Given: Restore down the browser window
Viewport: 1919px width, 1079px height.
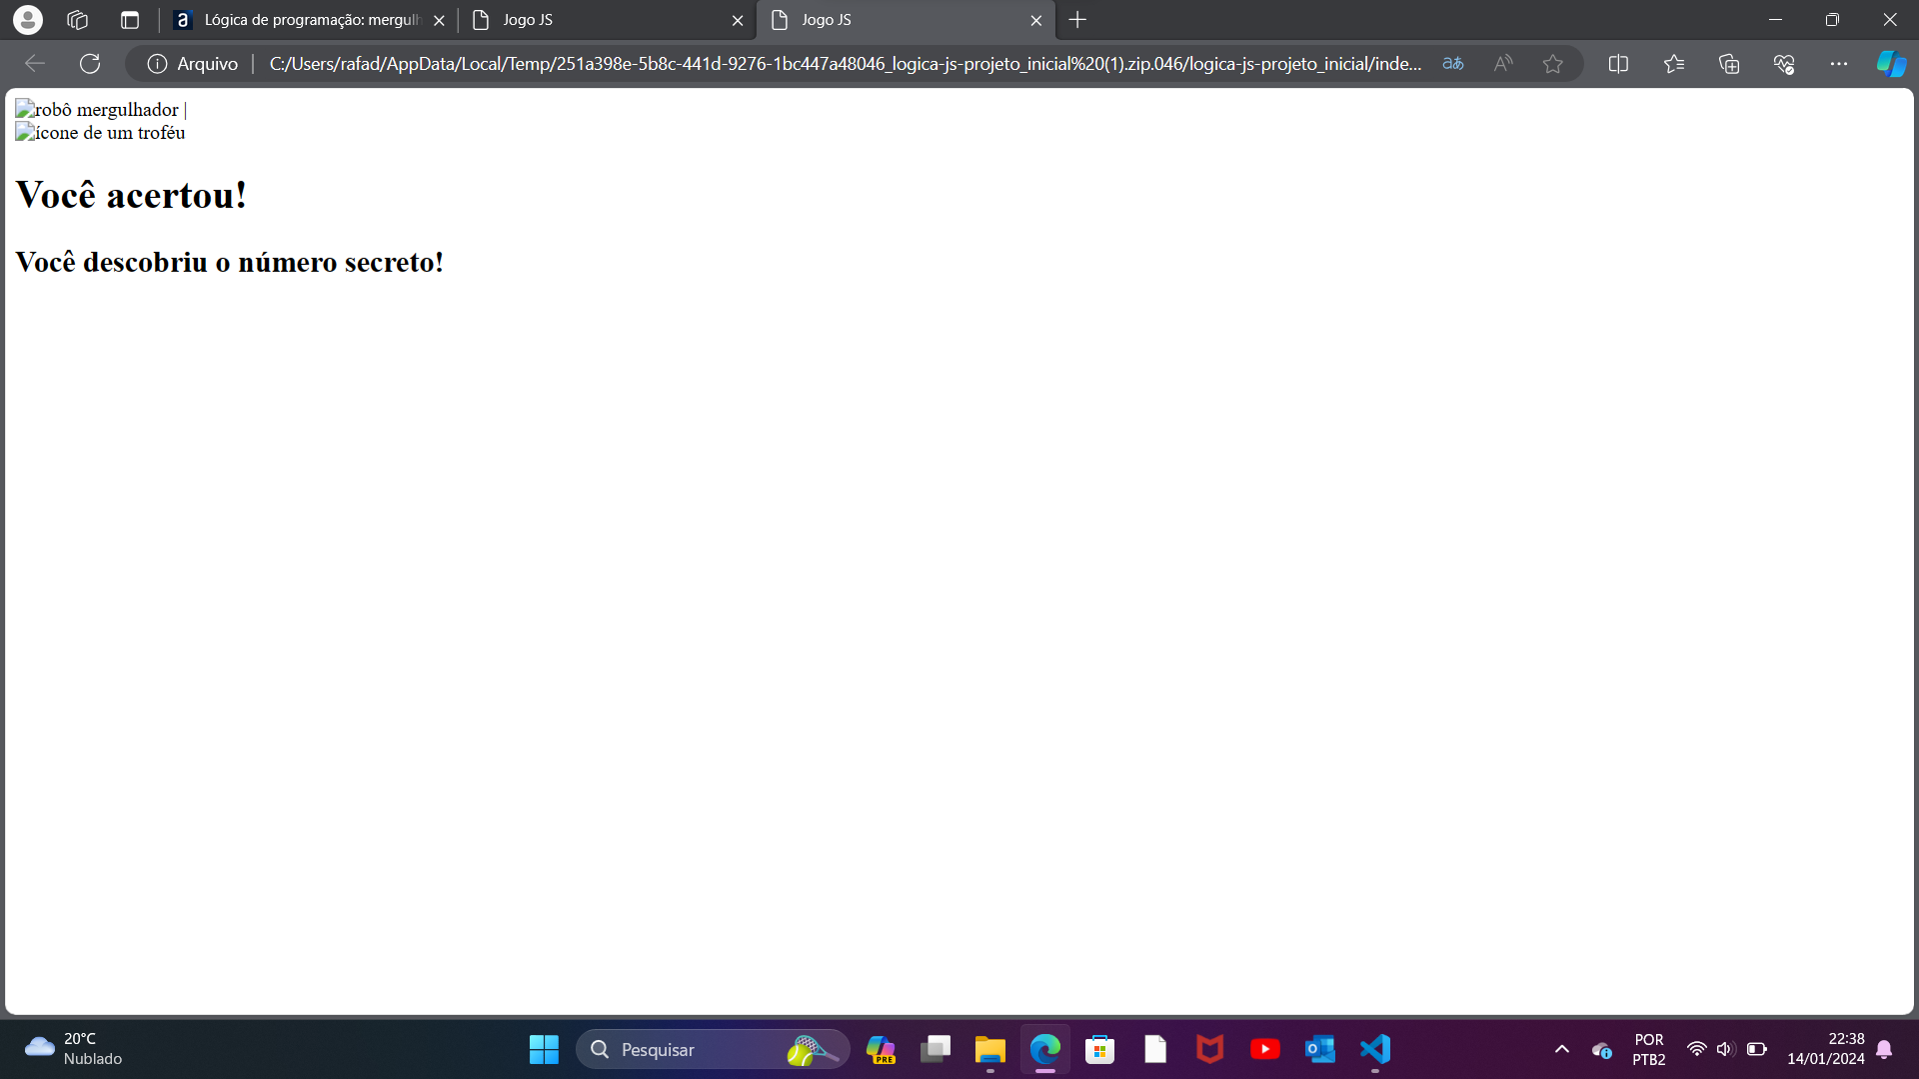Looking at the screenshot, I should click(1832, 20).
